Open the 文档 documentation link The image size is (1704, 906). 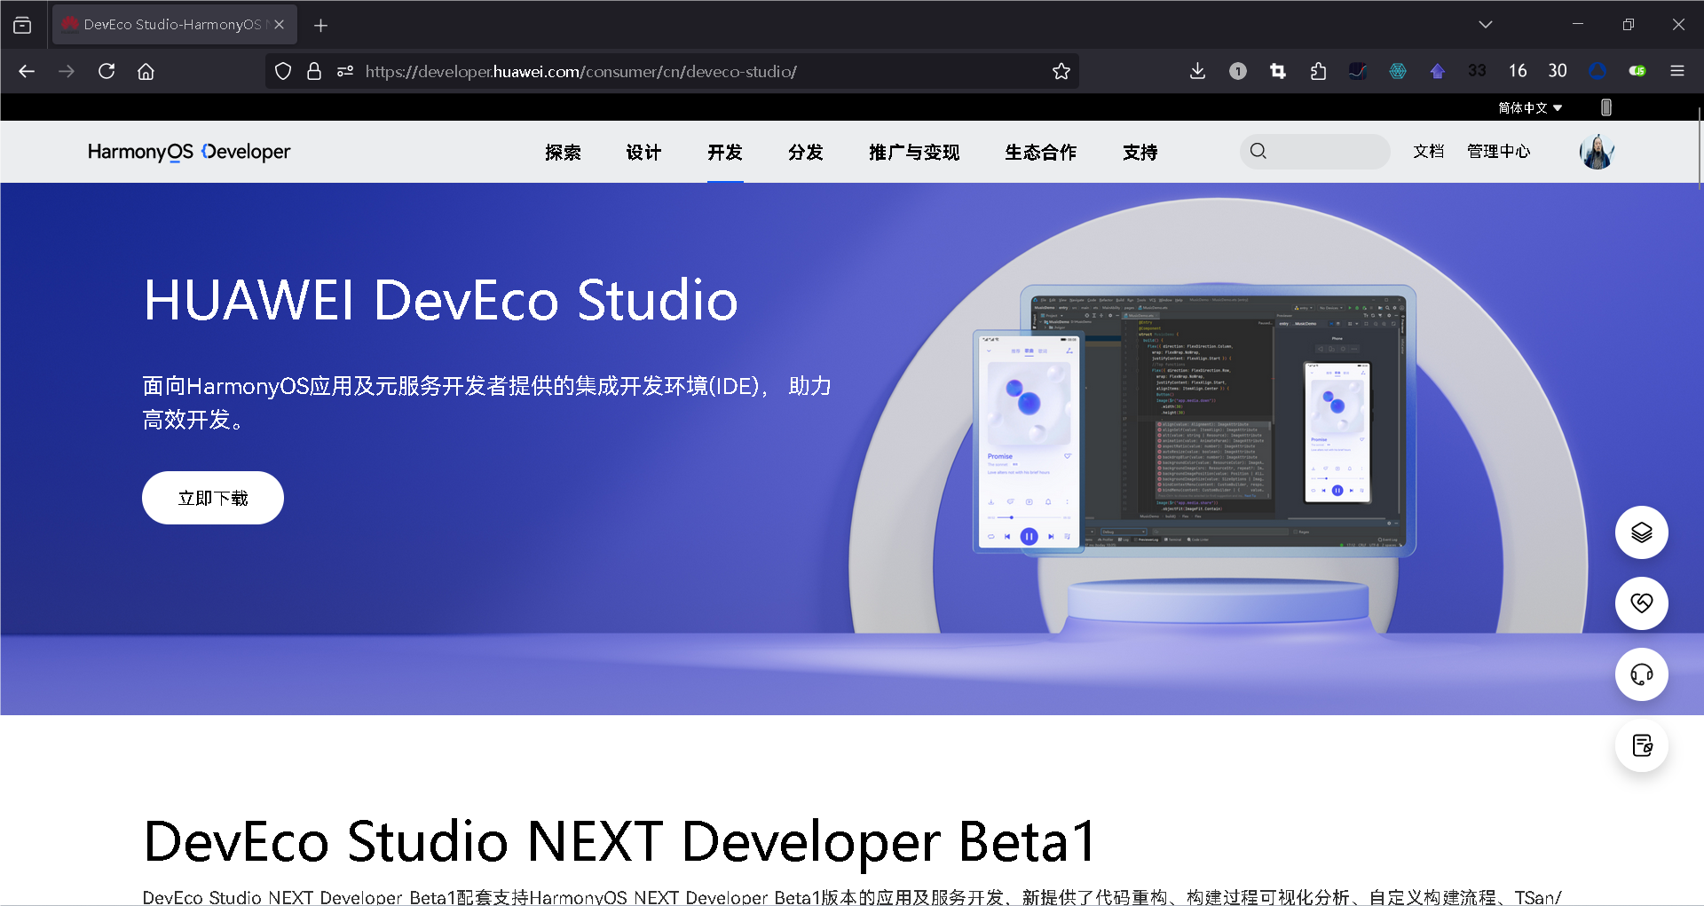point(1428,151)
